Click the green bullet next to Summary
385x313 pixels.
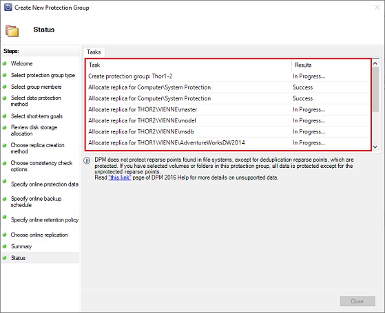[4, 246]
